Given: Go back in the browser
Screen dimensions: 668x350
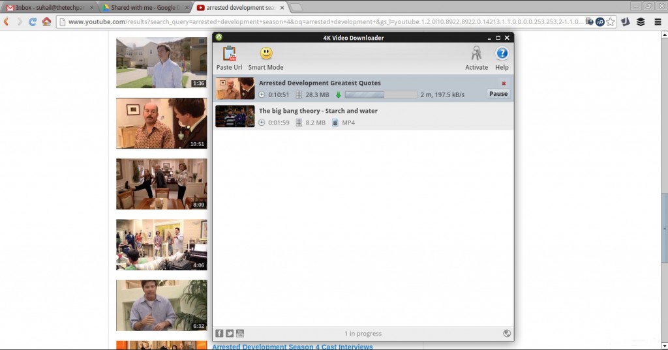Looking at the screenshot, I should point(7,22).
